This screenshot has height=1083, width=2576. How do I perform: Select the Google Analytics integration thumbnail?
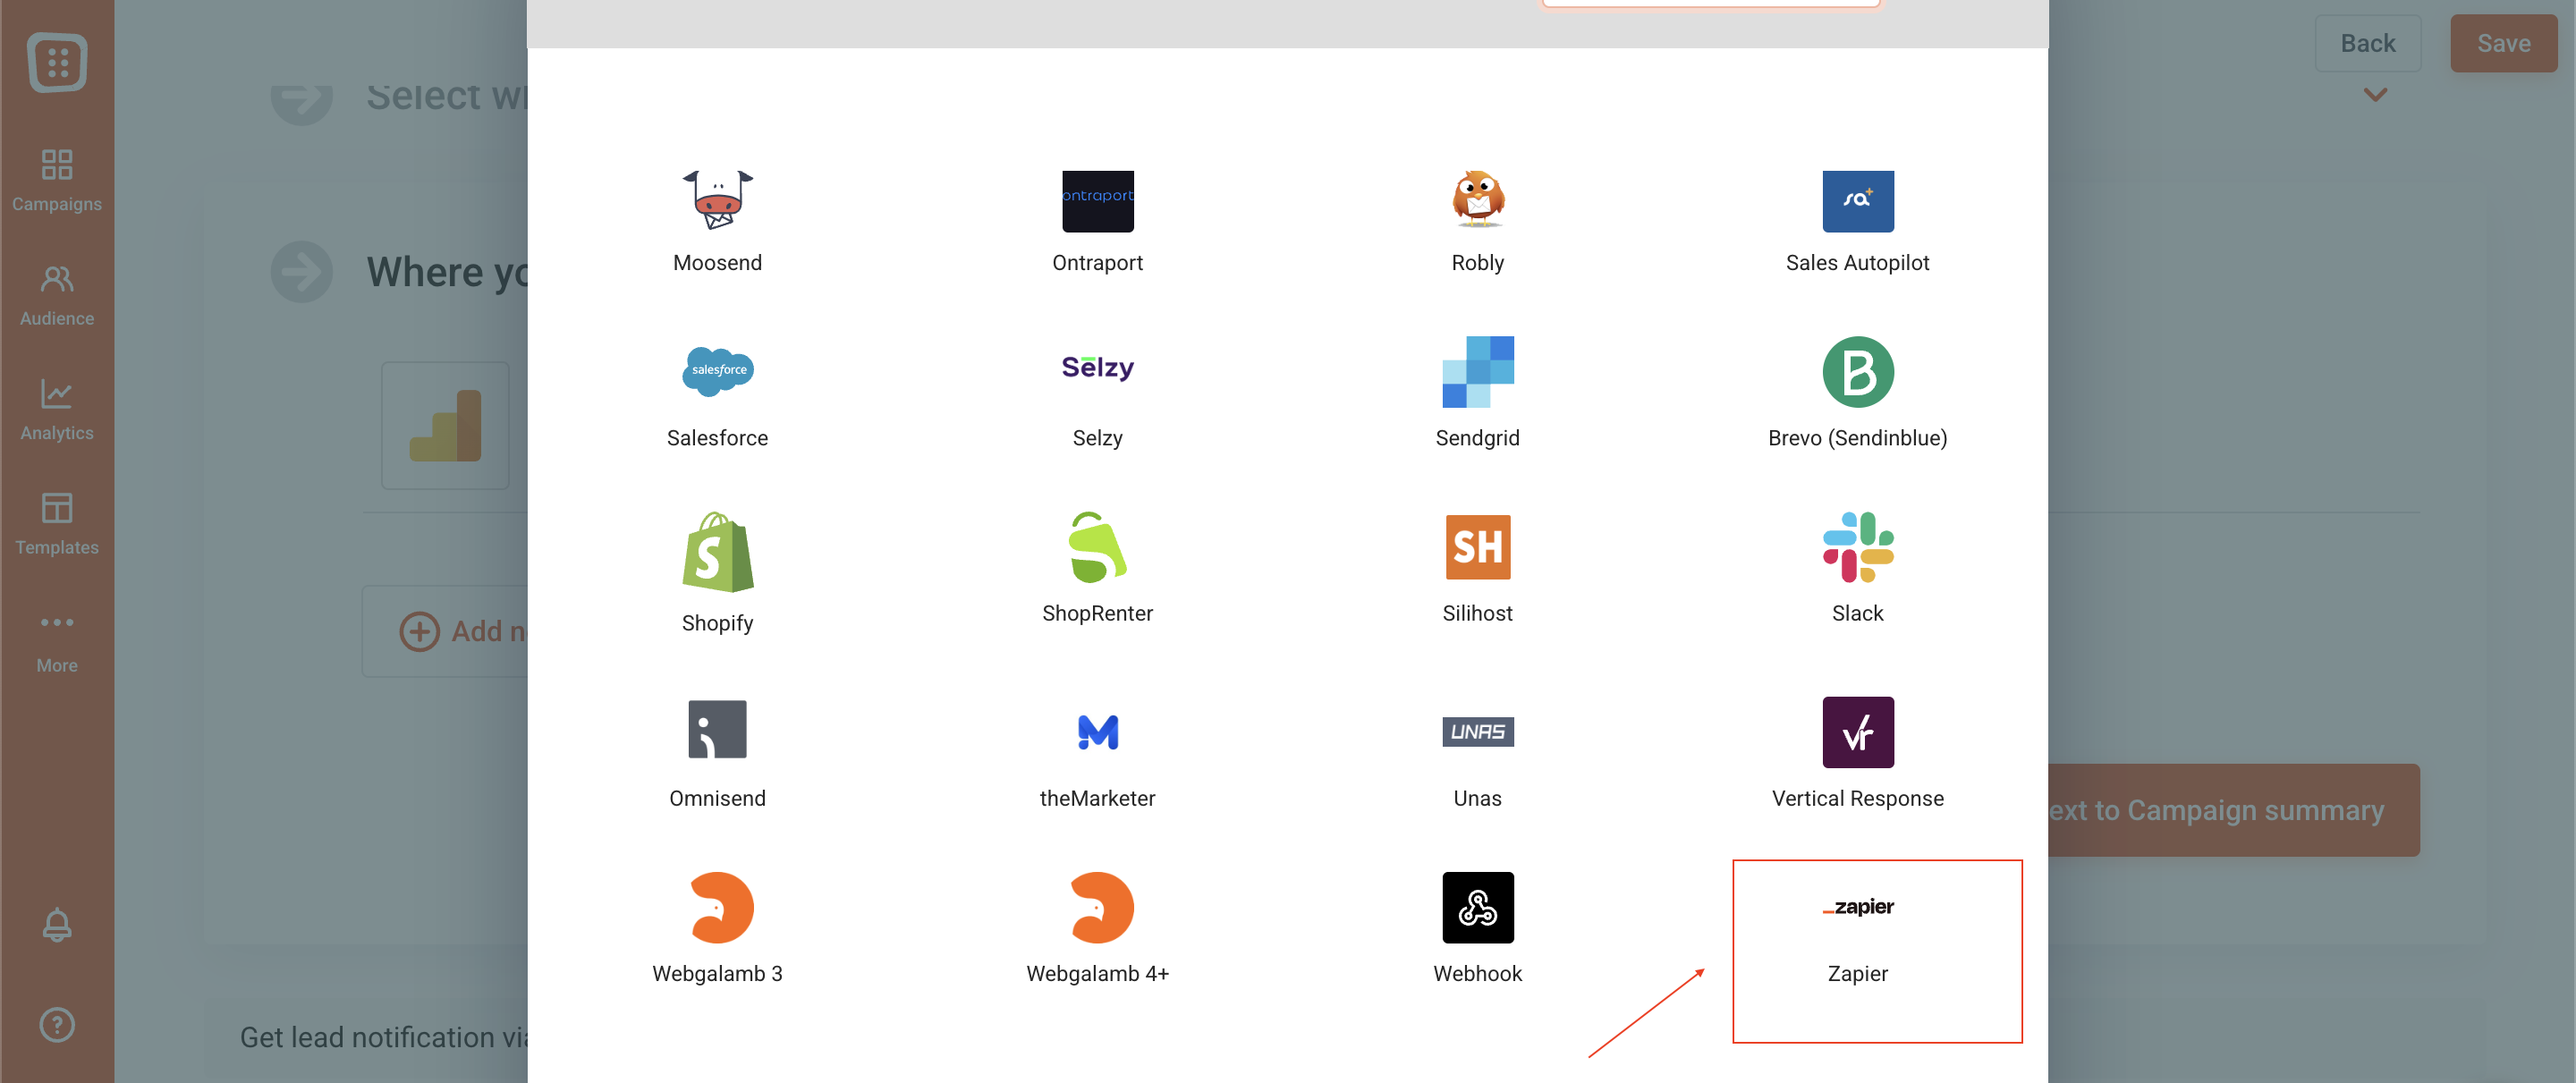point(445,425)
